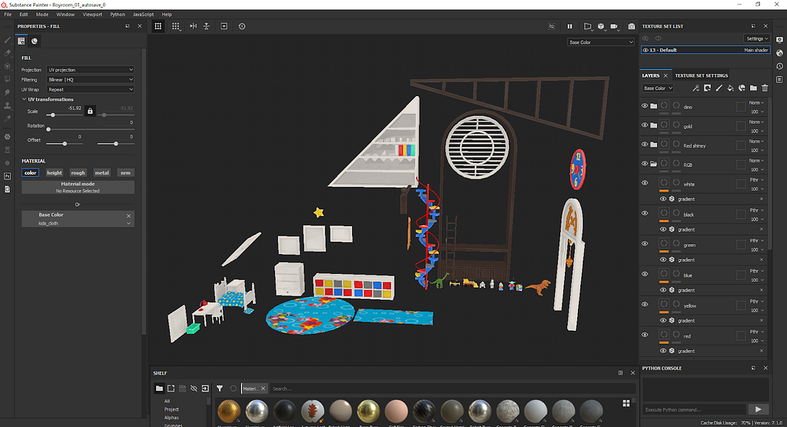Click the pause rendering icon
The image size is (787, 427).
(x=569, y=26)
